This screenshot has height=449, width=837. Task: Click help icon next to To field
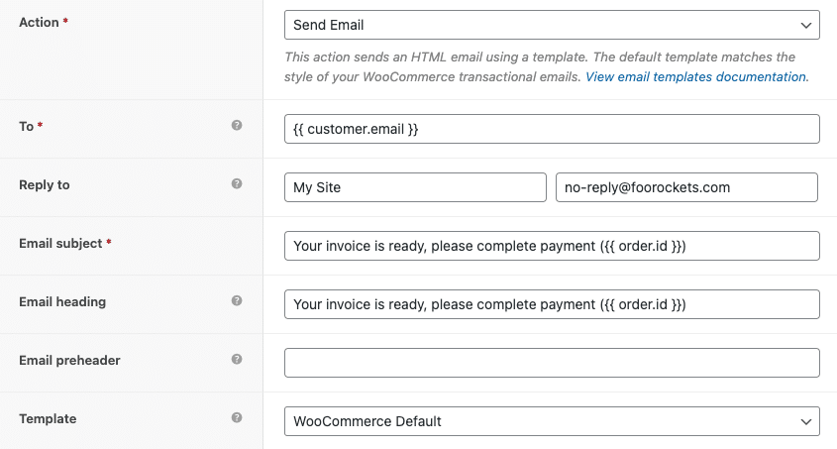pos(237,125)
